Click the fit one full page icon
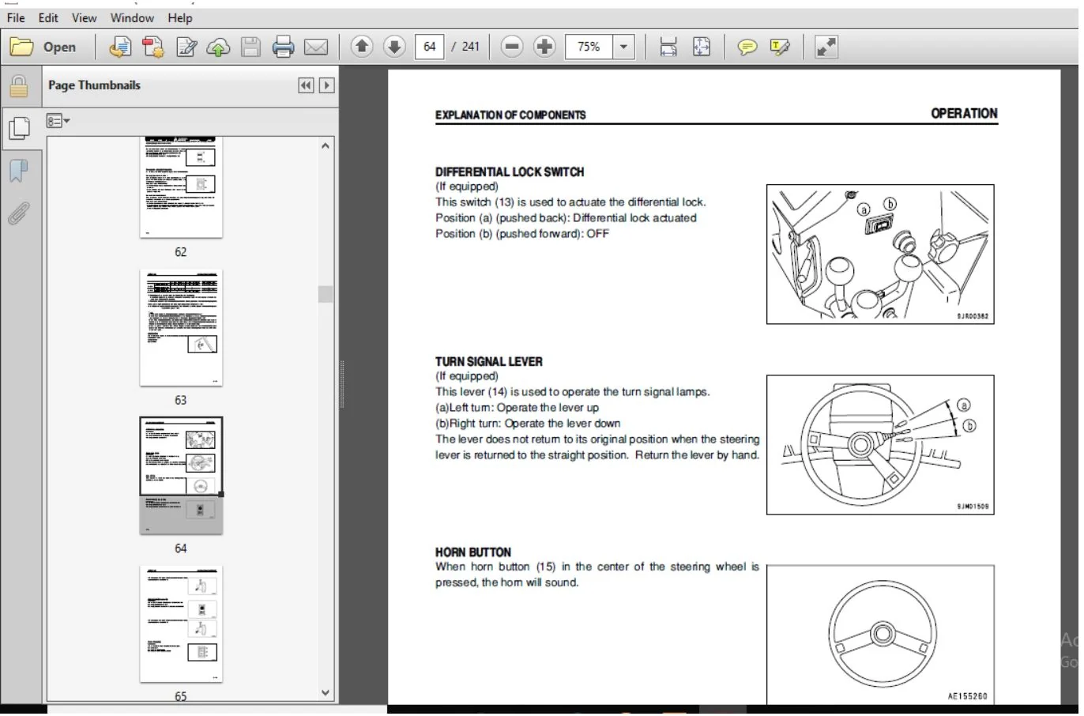This screenshot has height=716, width=1084. coord(702,47)
